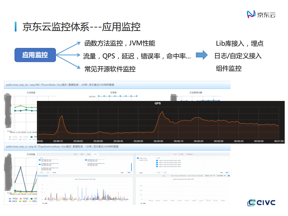288x216 pixels.
Task: Open the 最近1小时 time range dropdown
Action: 210,176
